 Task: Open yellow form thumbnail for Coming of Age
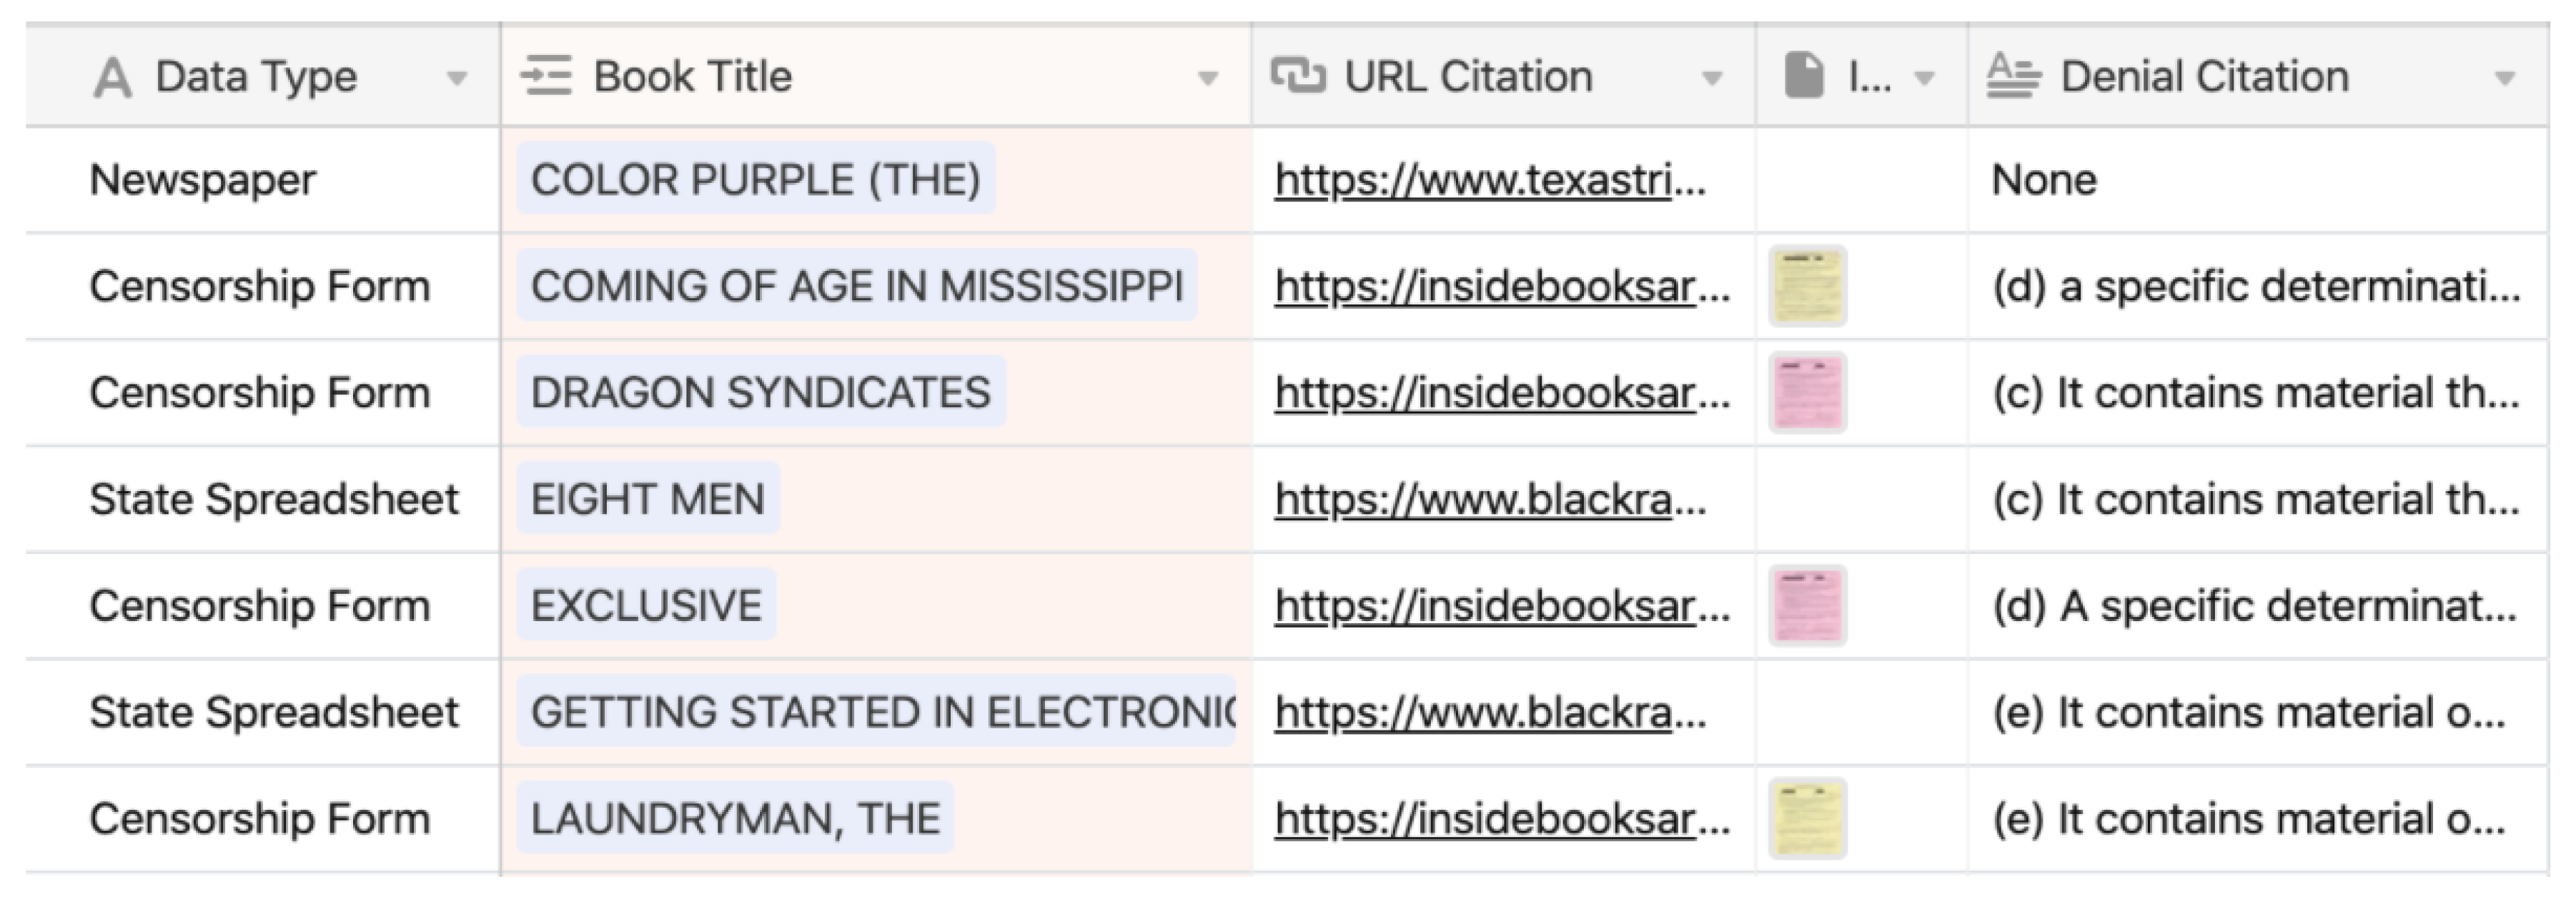pos(1807,287)
